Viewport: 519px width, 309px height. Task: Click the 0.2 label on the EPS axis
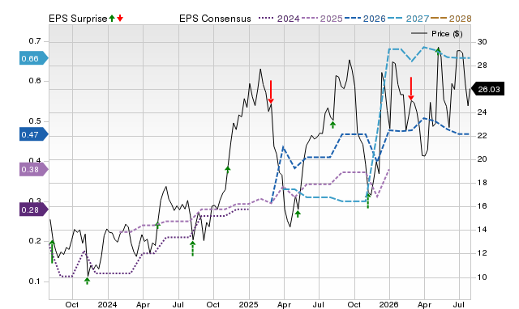(35, 241)
